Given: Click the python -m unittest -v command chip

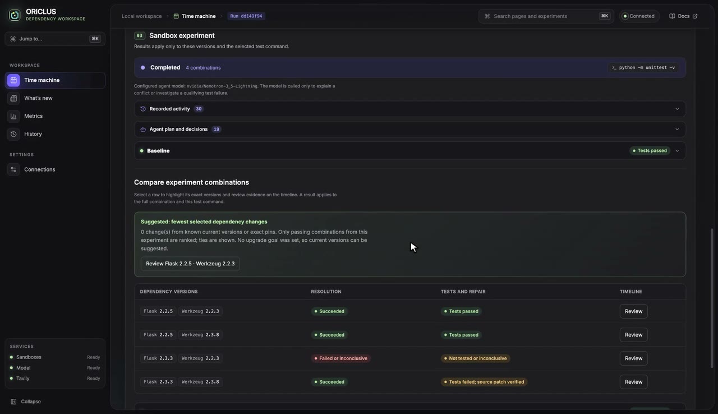Looking at the screenshot, I should pos(643,67).
